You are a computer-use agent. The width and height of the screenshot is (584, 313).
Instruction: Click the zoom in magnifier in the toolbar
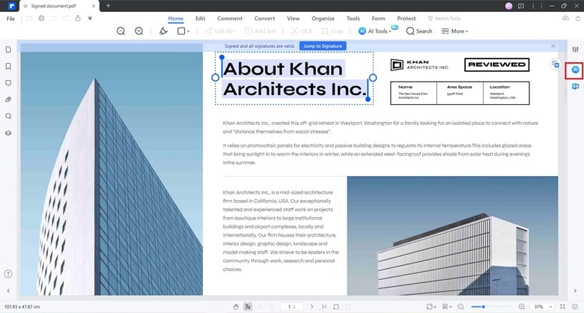[139, 31]
